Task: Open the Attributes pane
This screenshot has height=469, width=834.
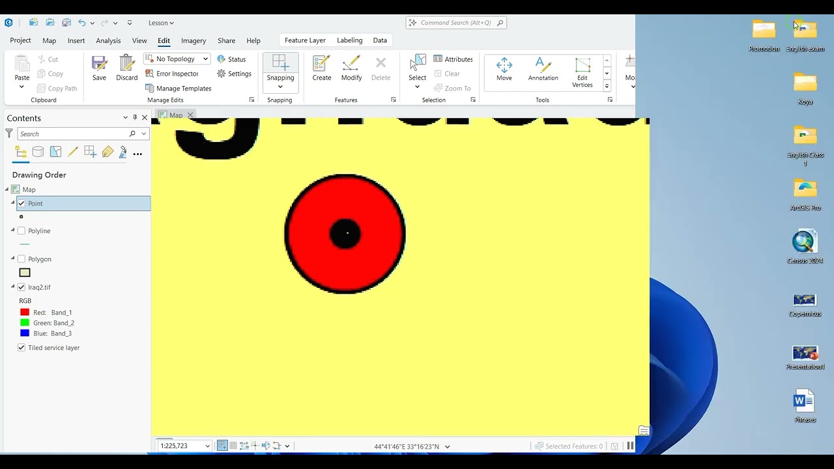Action: 453,59
